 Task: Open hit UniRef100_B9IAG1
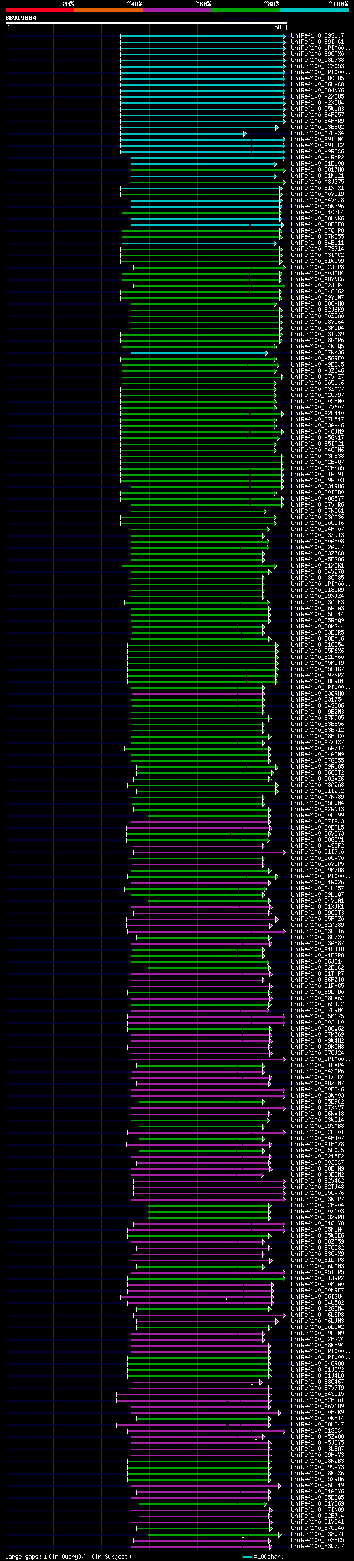[x=317, y=42]
